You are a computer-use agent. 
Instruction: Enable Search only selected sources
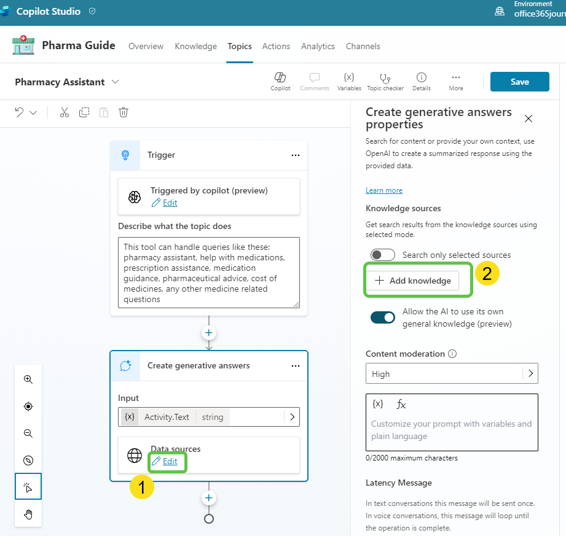coord(382,255)
